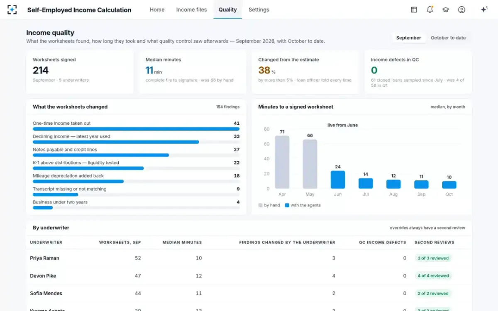Open the graduation cap learning icon

[x=446, y=10]
